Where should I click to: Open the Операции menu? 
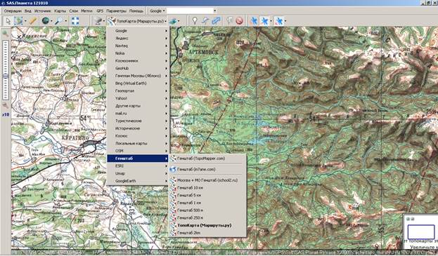pos(13,11)
